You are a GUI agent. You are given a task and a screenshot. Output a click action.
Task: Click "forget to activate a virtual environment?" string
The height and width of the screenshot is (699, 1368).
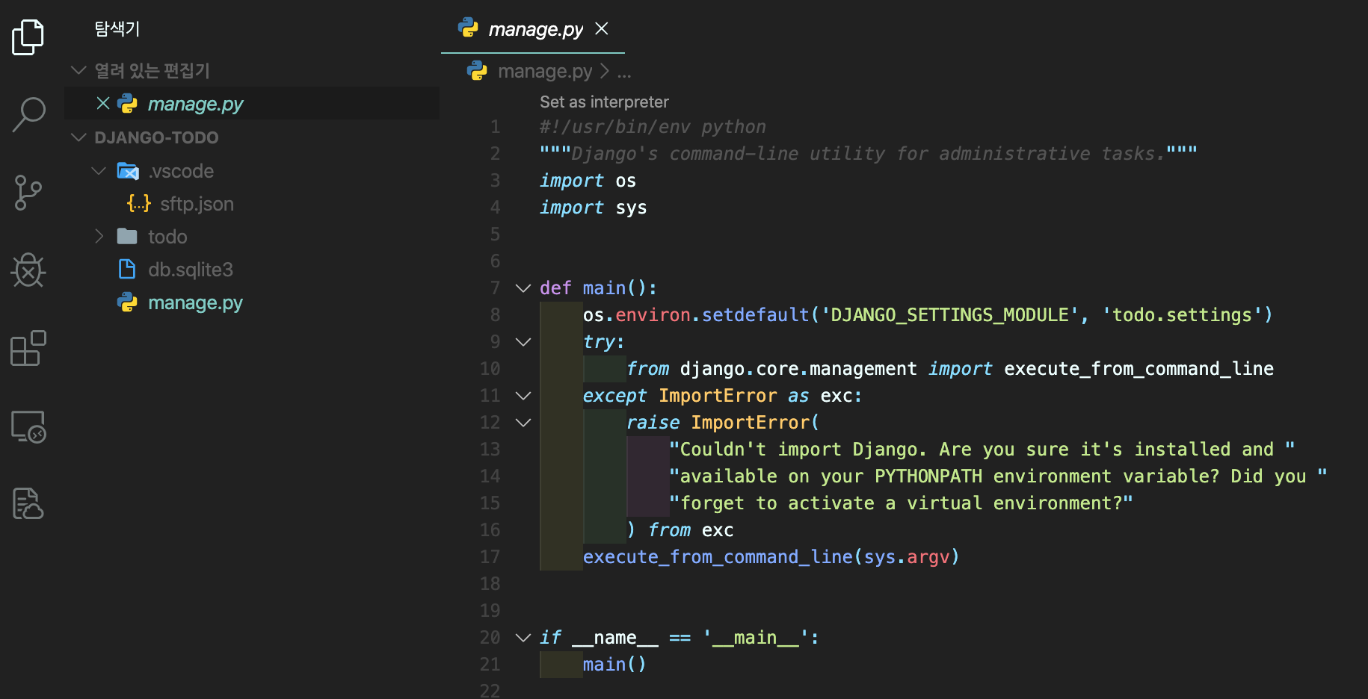tap(901, 503)
